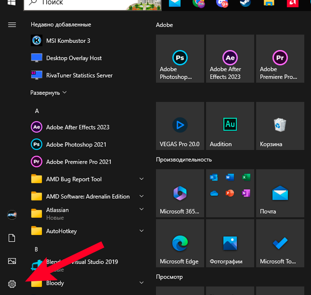Click the Windows Start button
The image size is (311, 295).
pos(11,2)
